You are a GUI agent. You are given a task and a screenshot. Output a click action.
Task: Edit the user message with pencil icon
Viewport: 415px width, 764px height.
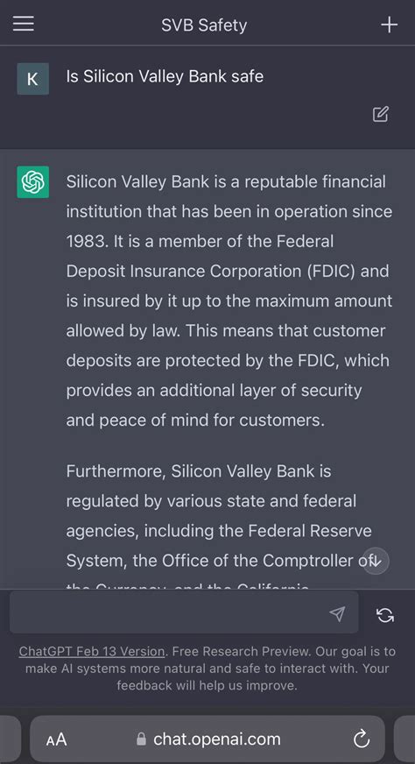pyautogui.click(x=380, y=114)
